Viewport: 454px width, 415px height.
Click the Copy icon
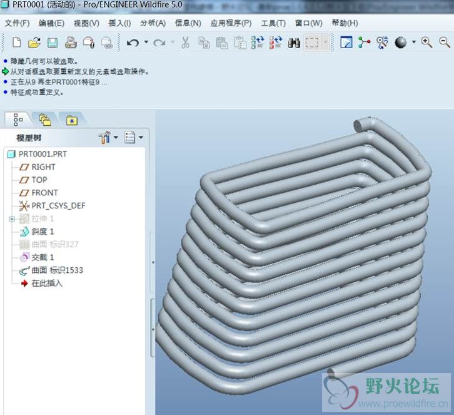[204, 43]
